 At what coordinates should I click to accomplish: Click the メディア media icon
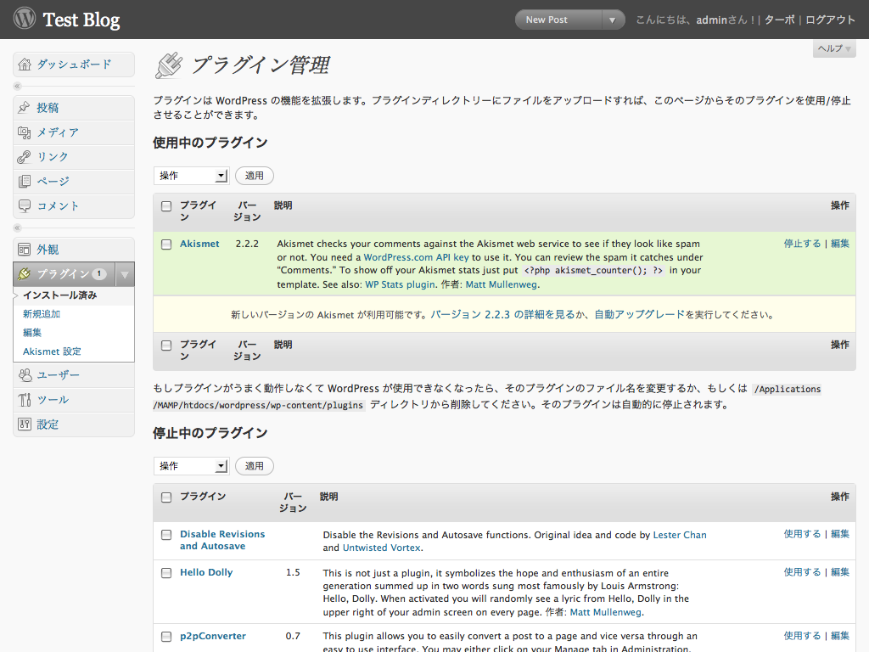click(24, 132)
